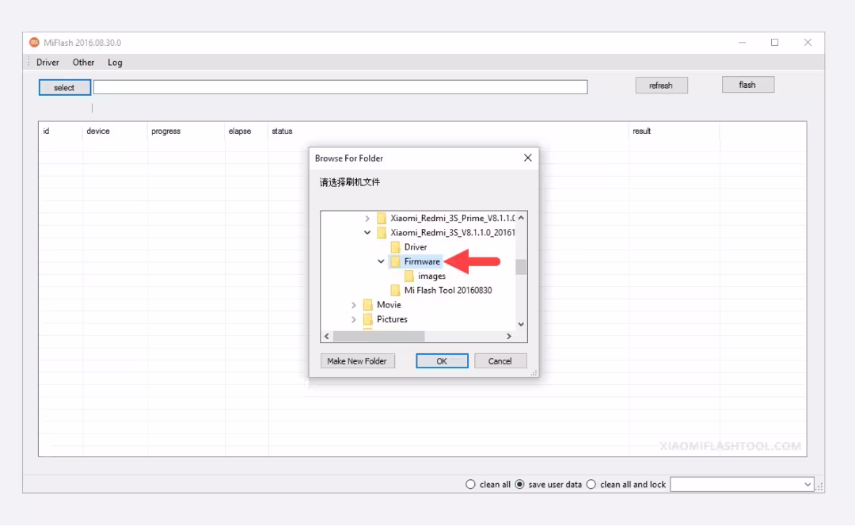Confirm folder selection with OK

[x=442, y=361]
